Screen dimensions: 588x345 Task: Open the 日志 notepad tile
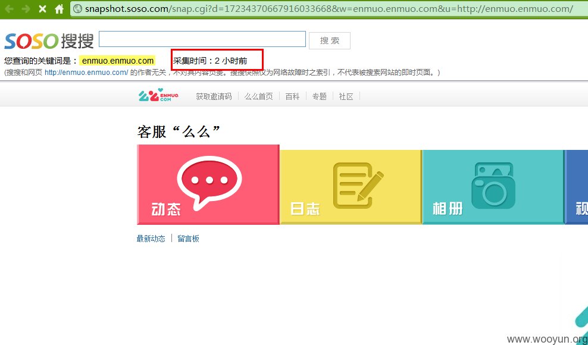point(351,187)
